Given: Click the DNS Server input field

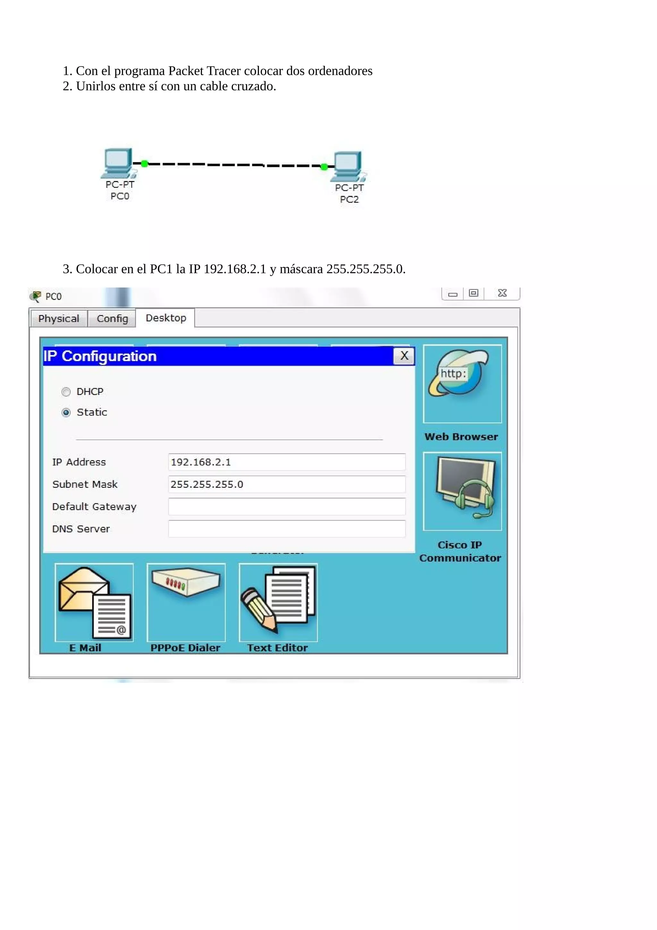Looking at the screenshot, I should click(x=286, y=529).
